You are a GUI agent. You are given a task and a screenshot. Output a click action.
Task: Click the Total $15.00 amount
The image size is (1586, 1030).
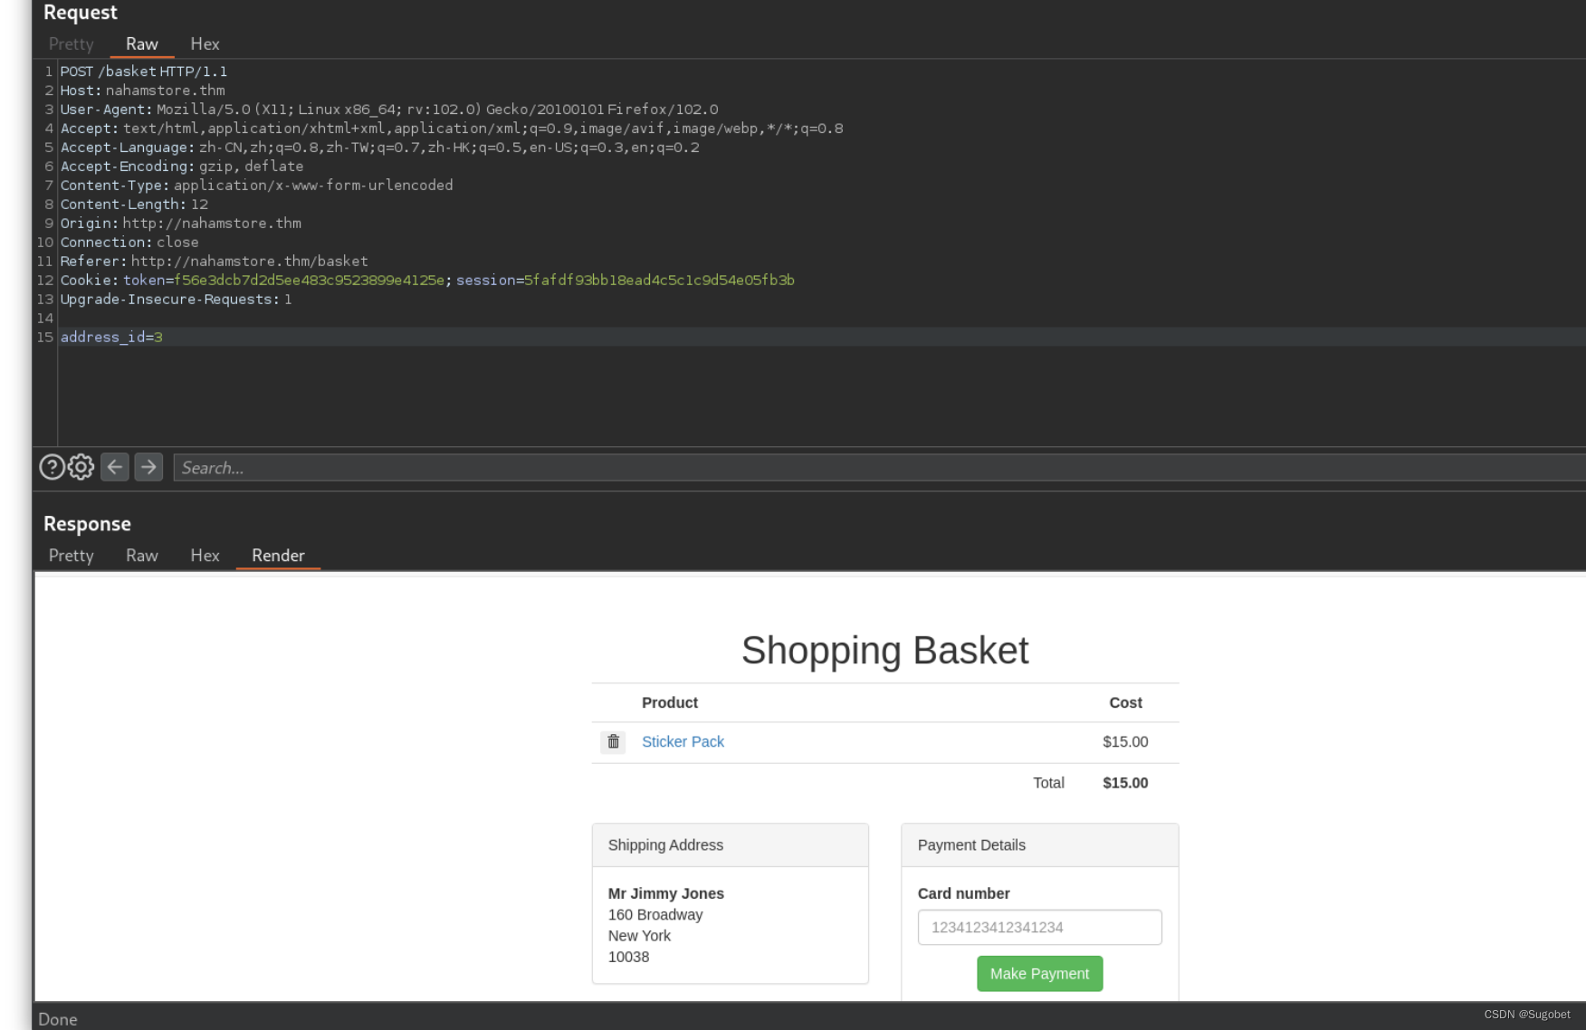(1125, 784)
